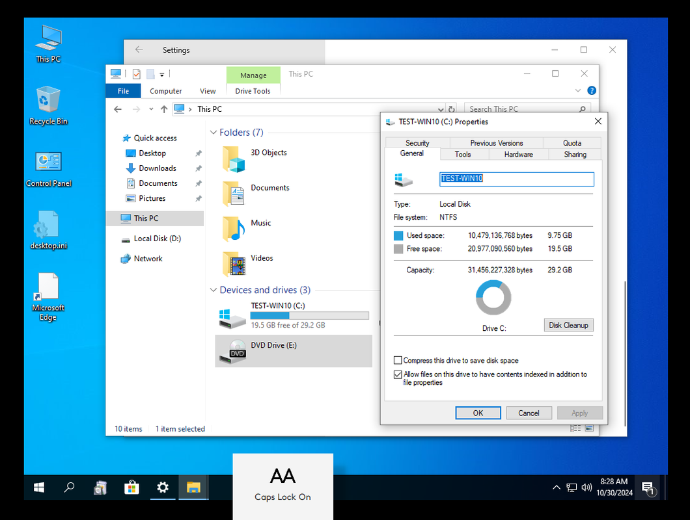Go up one level with up arrow
The image size is (690, 520).
164,109
